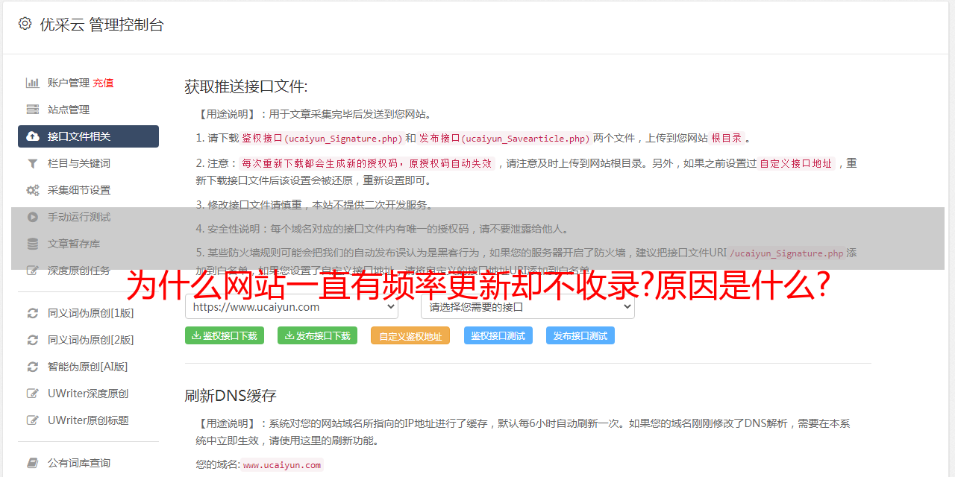
Task: Click the refresh icon for 智能伪原创[AI版]
Action: coord(33,367)
